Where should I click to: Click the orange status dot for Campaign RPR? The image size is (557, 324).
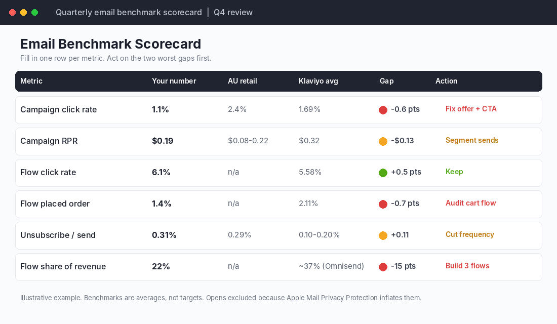click(x=383, y=141)
